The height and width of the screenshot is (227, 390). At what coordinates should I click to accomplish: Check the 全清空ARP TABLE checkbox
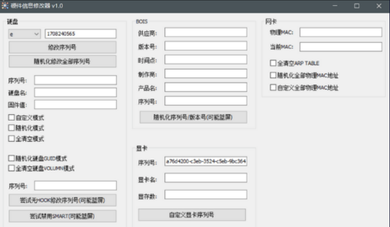(x=273, y=63)
